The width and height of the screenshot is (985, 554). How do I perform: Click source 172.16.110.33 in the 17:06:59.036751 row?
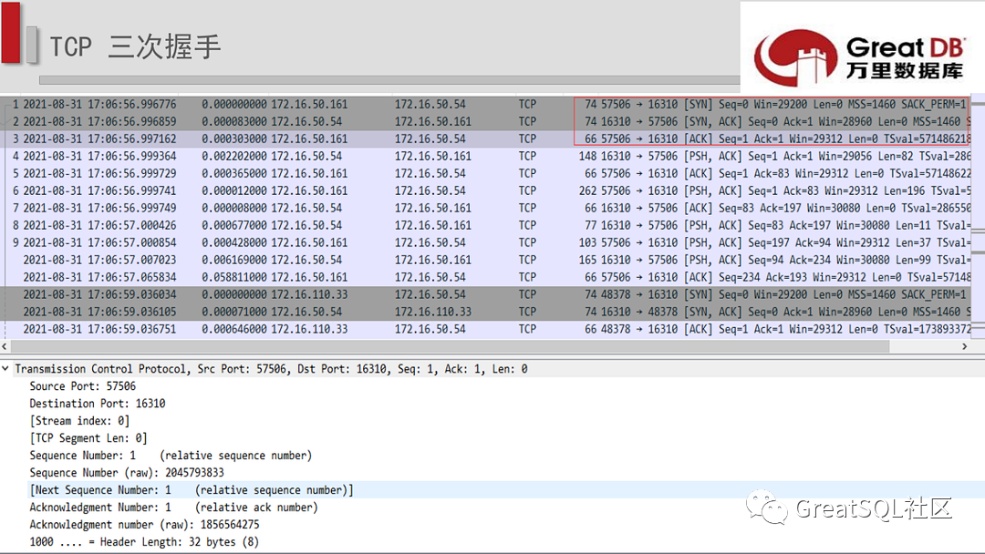(x=309, y=329)
